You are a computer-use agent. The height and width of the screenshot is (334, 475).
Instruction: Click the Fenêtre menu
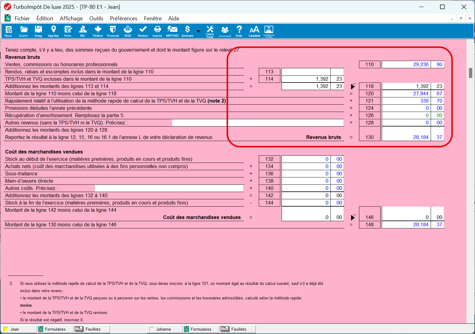tap(152, 19)
